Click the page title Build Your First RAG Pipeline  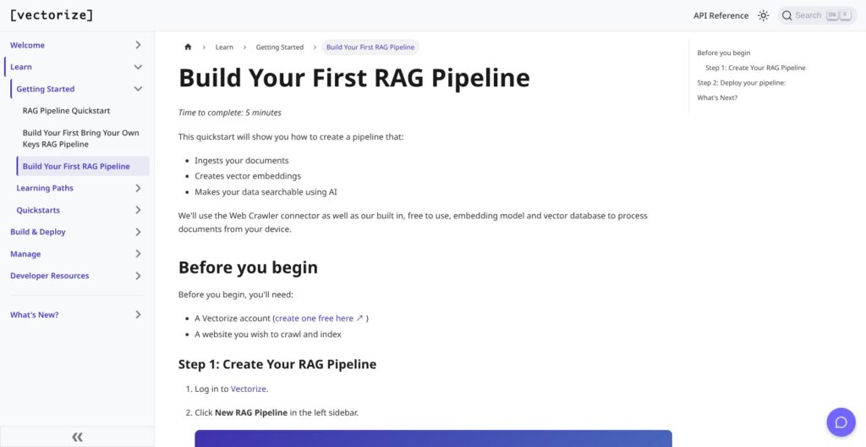(354, 77)
